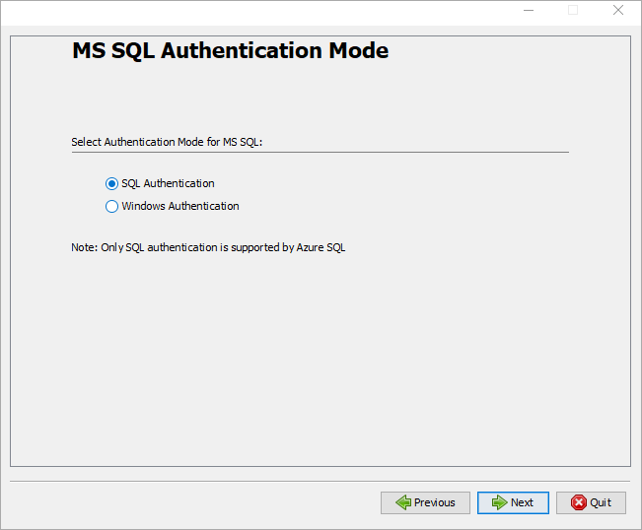Exit the installer with Quit button
The width and height of the screenshot is (642, 530).
pyautogui.click(x=591, y=502)
